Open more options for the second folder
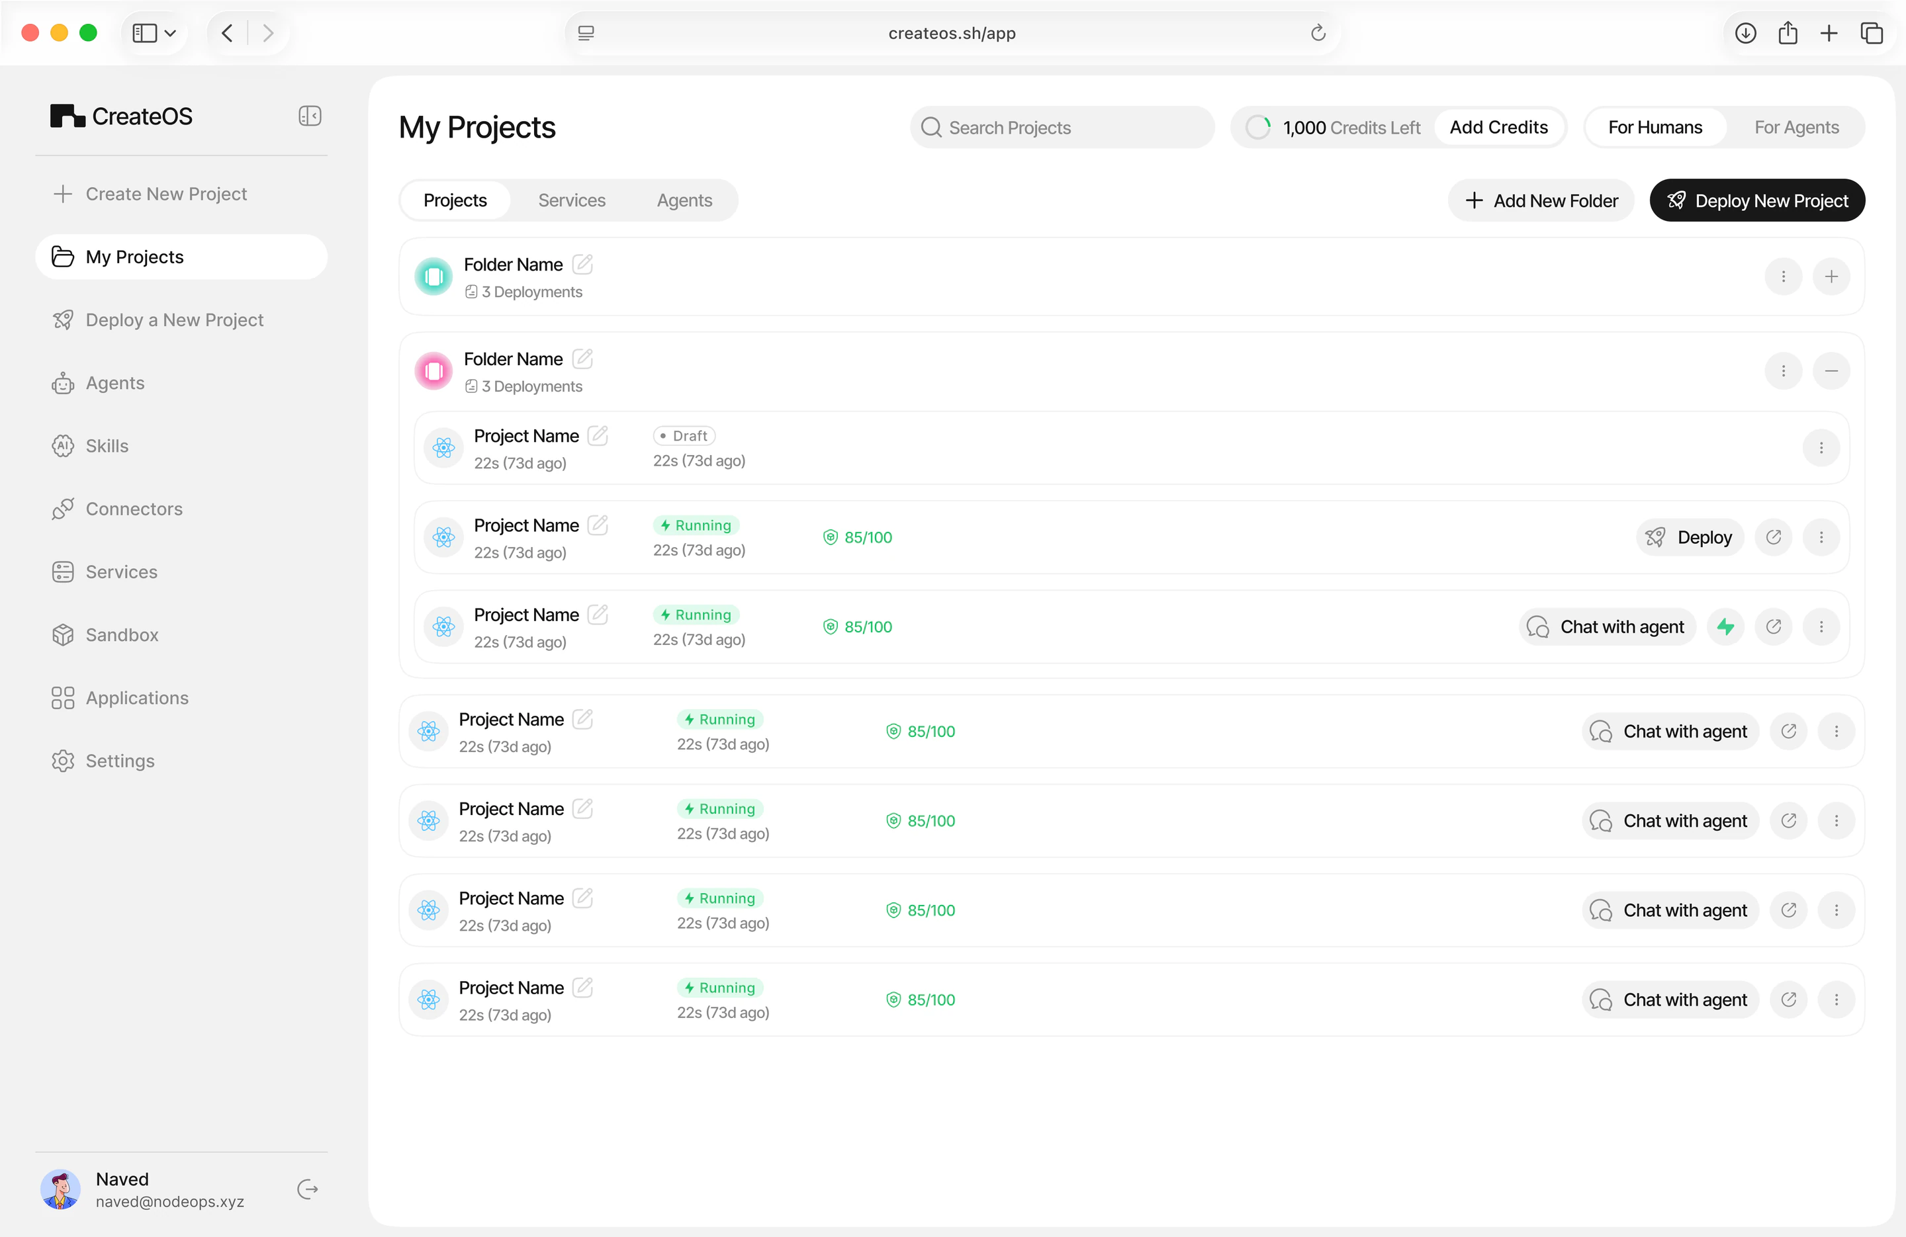1906x1237 pixels. (x=1784, y=370)
